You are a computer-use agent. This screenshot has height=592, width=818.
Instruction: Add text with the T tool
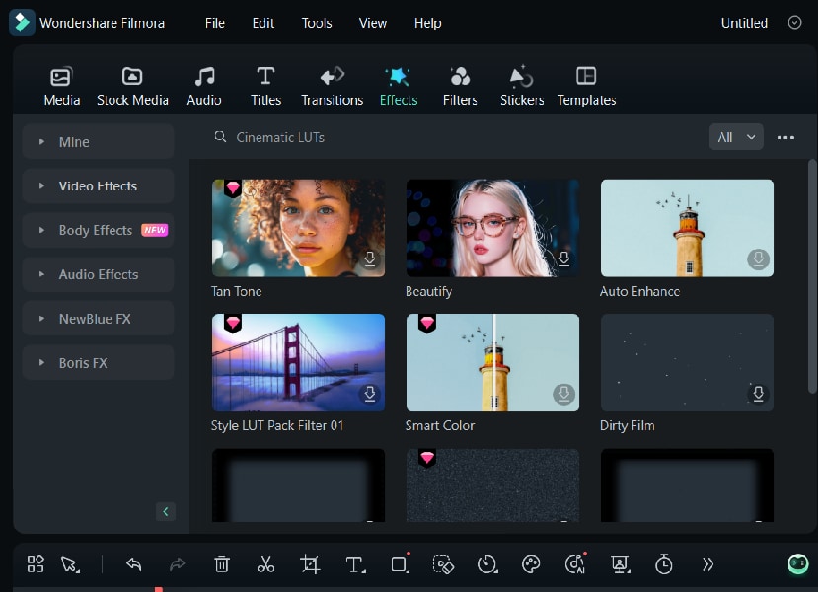[x=355, y=565]
